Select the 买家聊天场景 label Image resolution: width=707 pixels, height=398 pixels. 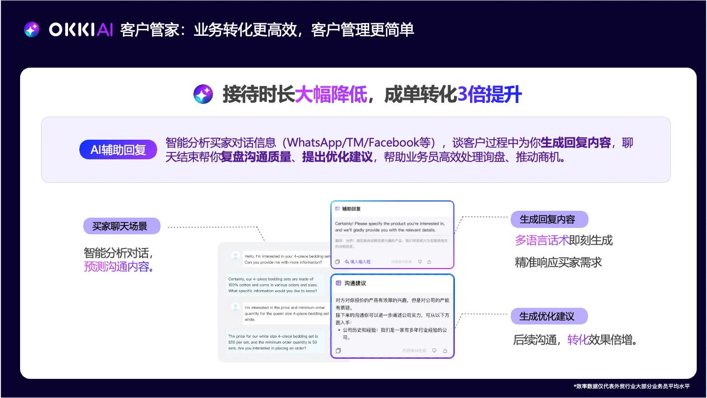click(121, 226)
